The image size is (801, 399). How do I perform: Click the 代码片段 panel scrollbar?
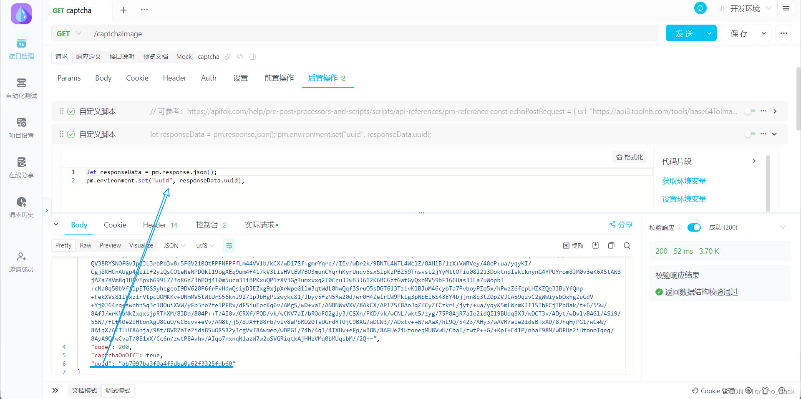coord(768,184)
